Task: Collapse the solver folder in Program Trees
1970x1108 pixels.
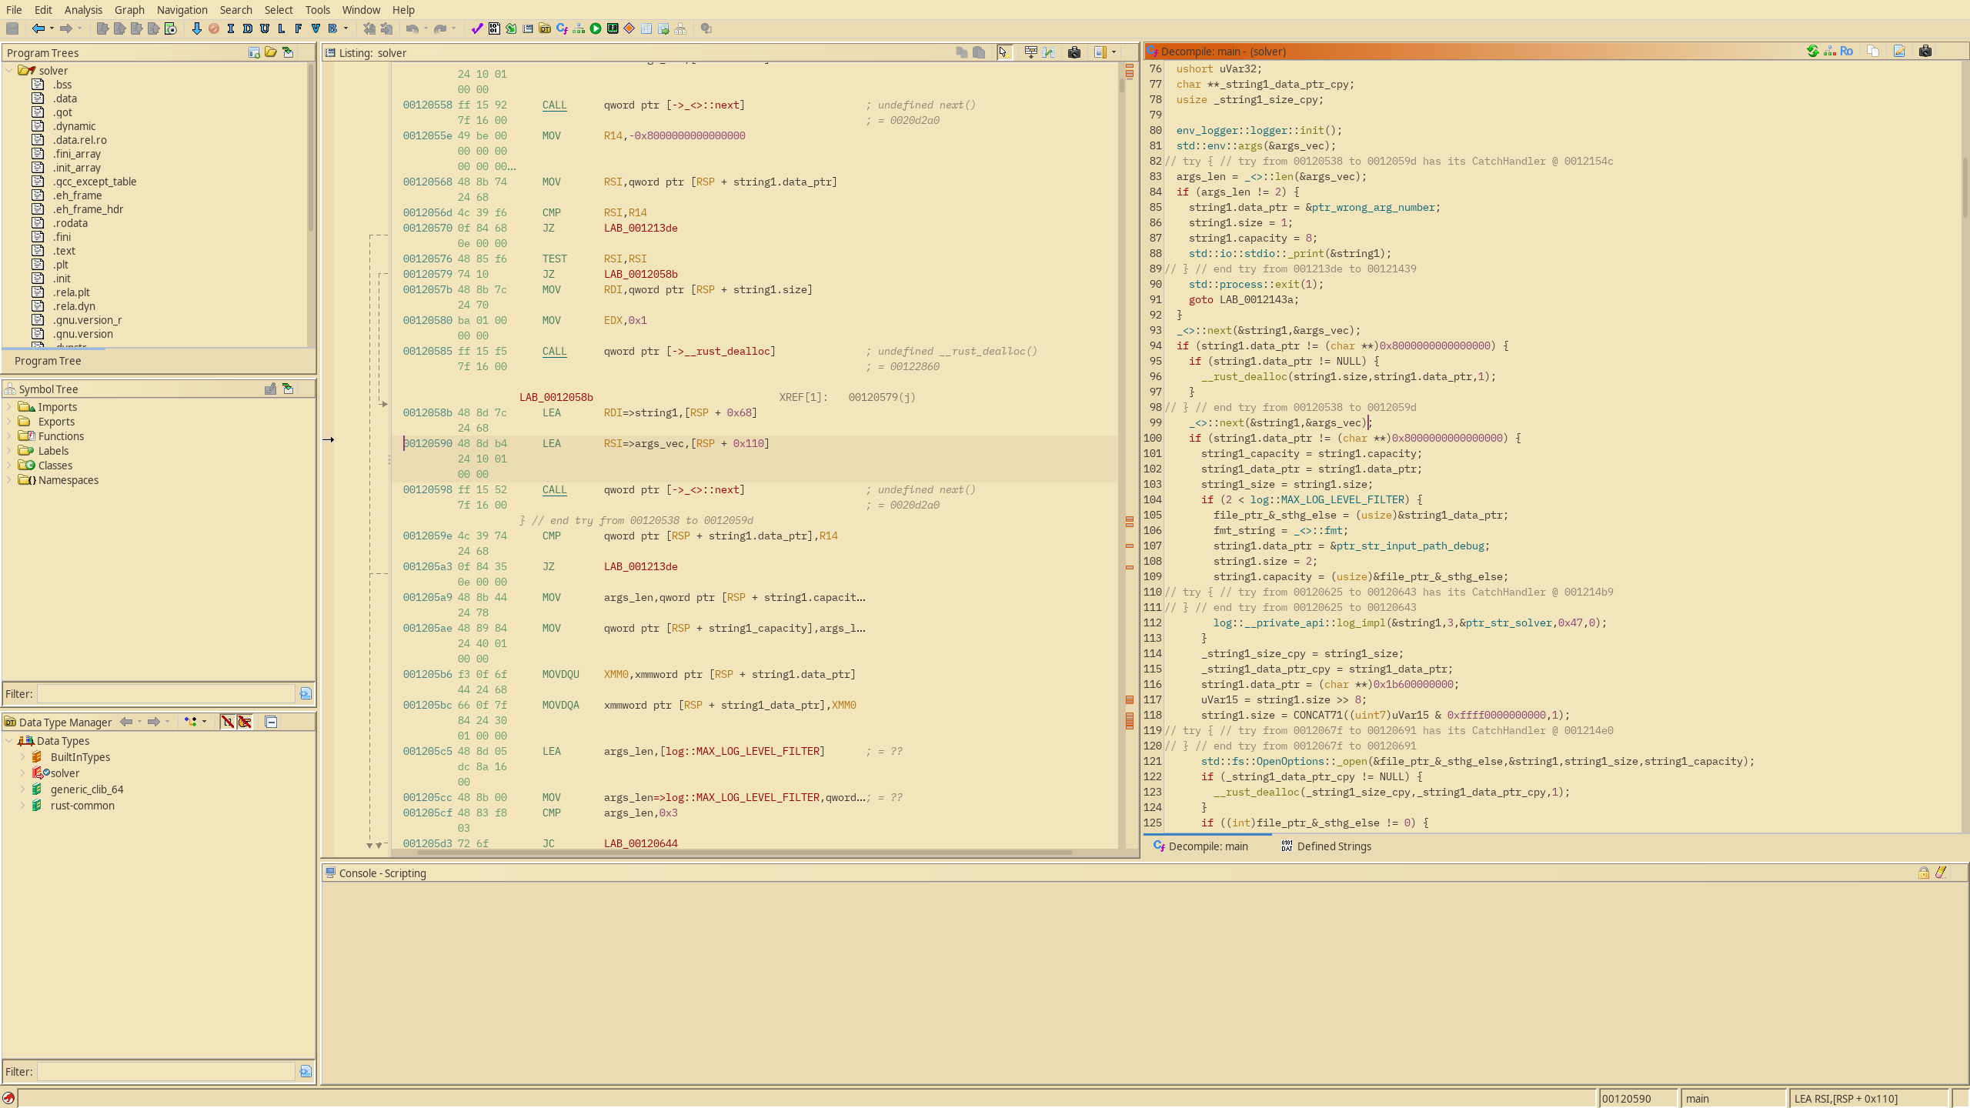Action: pyautogui.click(x=9, y=70)
